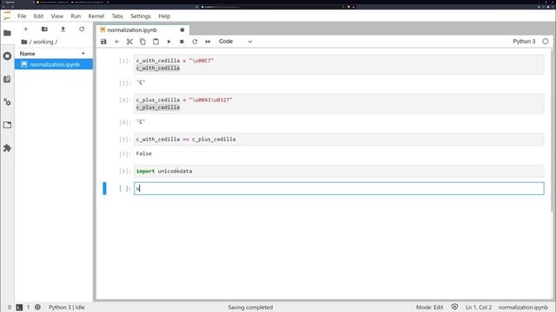Open the Edit menu

tap(38, 16)
